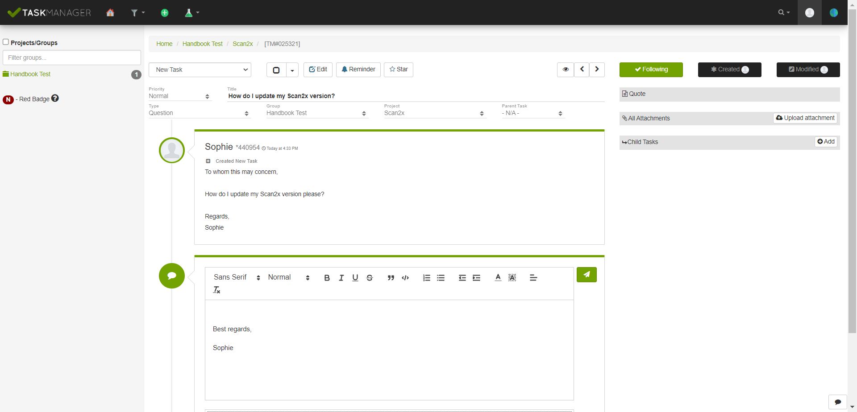The height and width of the screenshot is (412, 857).
Task: Click the TaskManager logo
Action: pos(50,12)
